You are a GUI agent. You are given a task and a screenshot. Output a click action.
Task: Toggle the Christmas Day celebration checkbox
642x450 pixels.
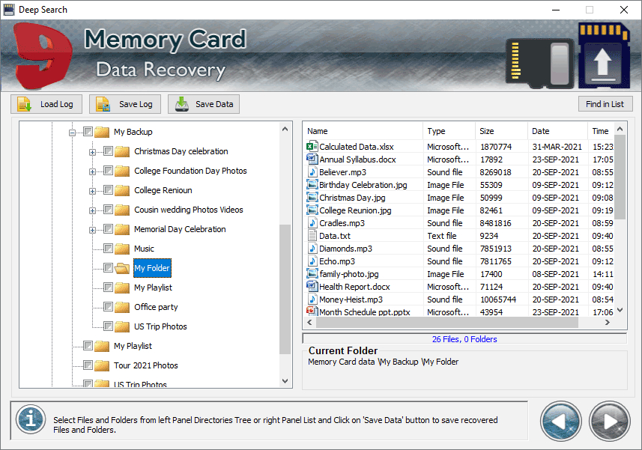click(108, 151)
